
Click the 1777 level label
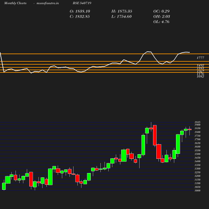[x=200, y=58]
